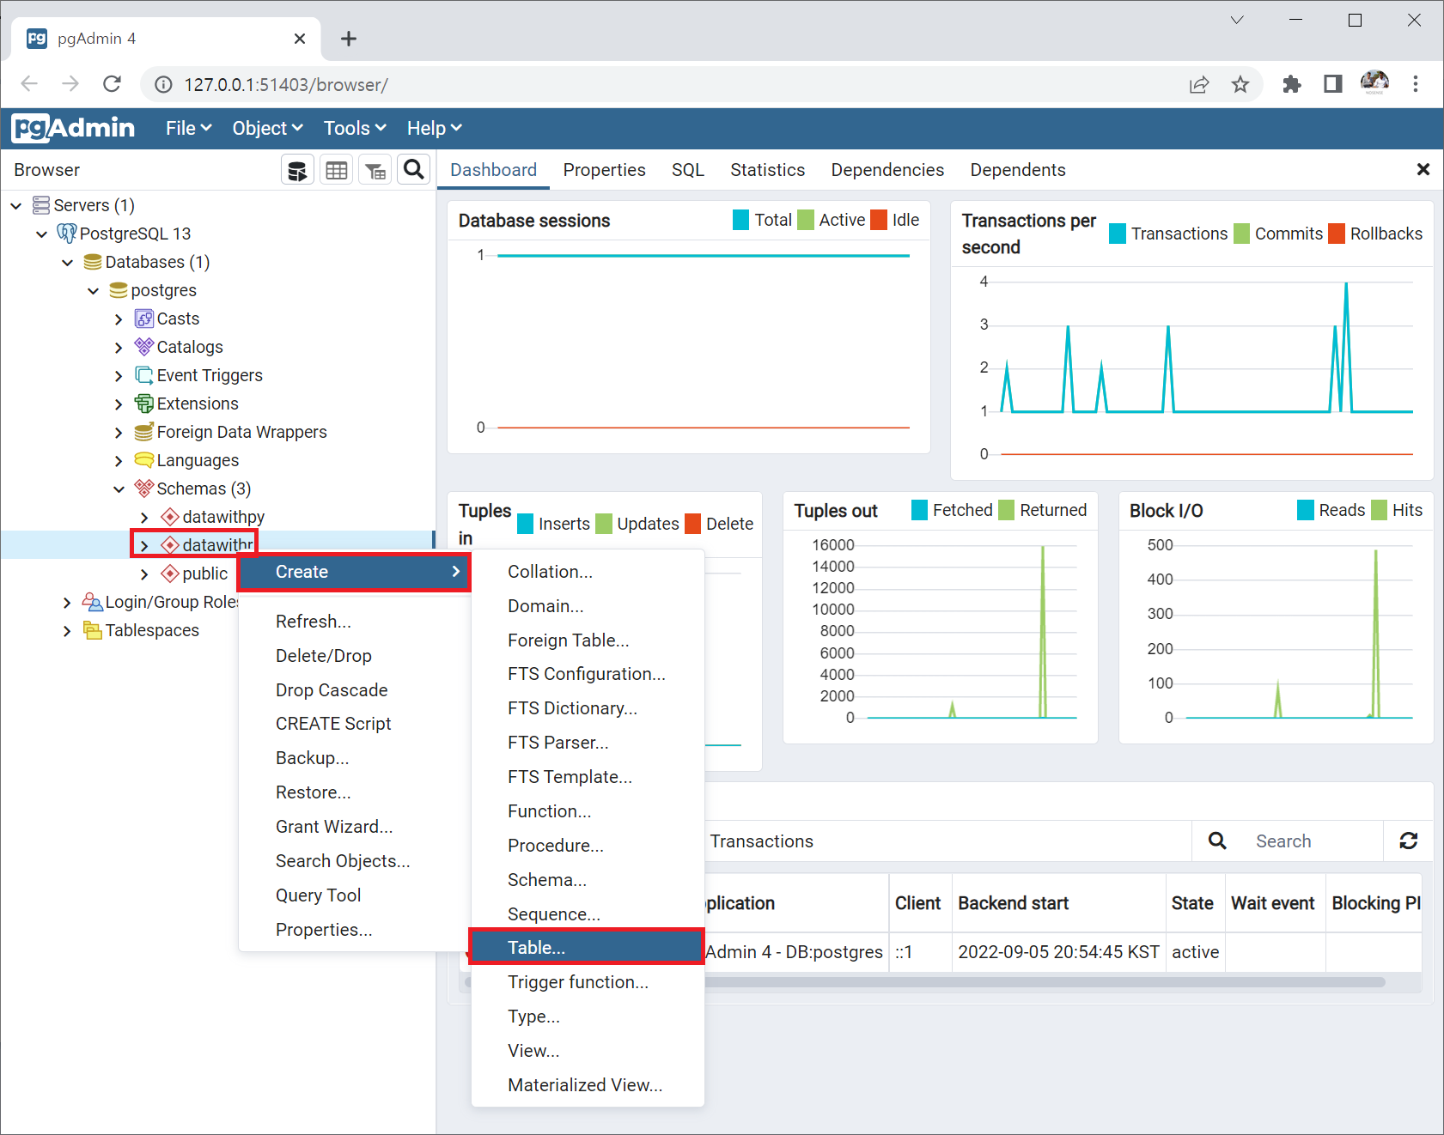1444x1135 pixels.
Task: Collapse the Databases node
Action: pyautogui.click(x=68, y=262)
